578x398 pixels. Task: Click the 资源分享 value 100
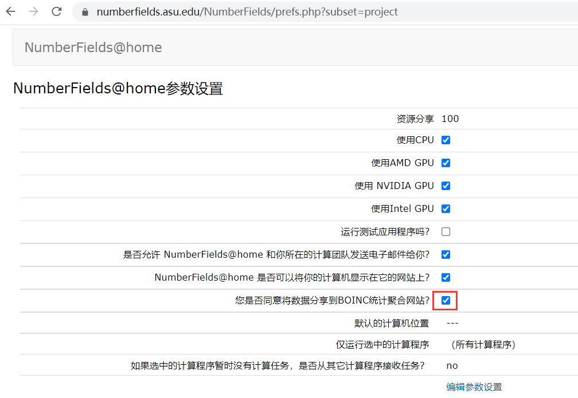coord(450,119)
